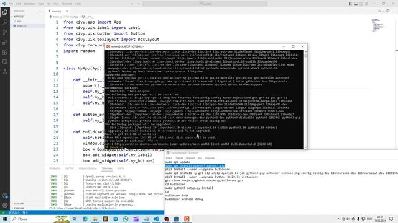
Task: Switch to VS Code taskbar icon
Action: pos(156,219)
